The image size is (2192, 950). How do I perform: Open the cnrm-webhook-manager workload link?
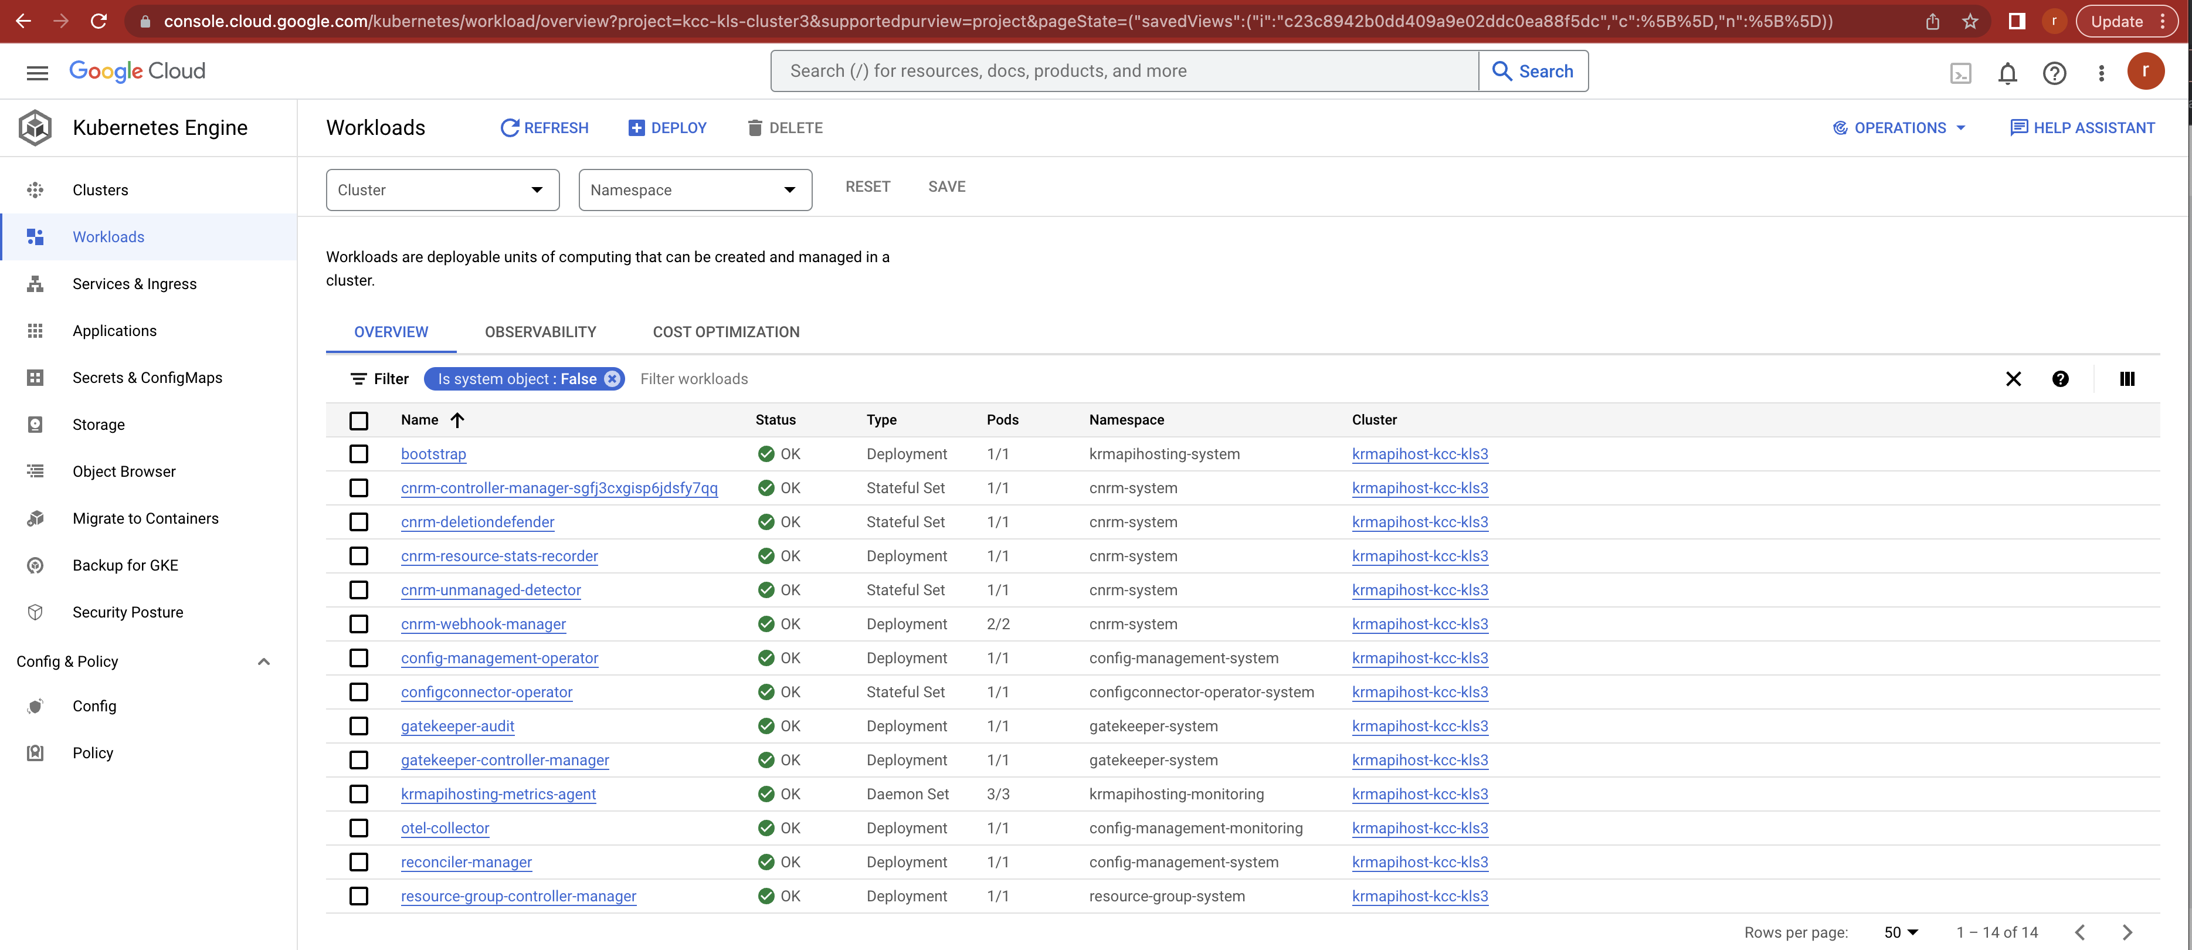483,624
